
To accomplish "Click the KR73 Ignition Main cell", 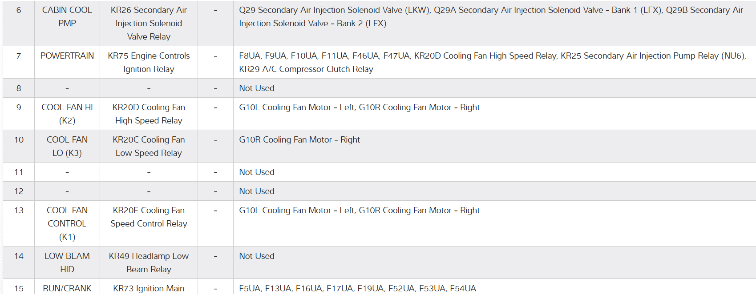I will click(x=149, y=288).
